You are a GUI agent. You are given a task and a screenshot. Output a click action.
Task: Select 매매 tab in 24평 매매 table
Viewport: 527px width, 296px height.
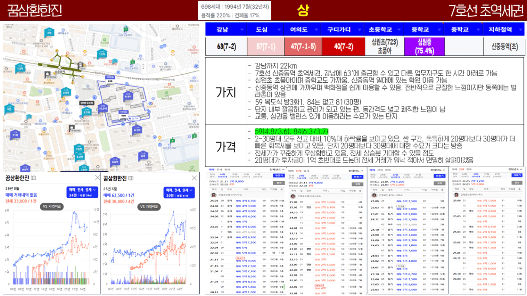coord(212,171)
